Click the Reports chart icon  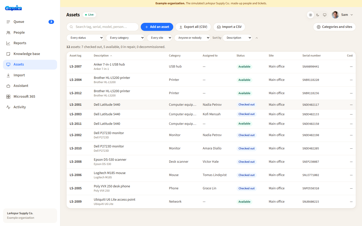pyautogui.click(x=8, y=43)
